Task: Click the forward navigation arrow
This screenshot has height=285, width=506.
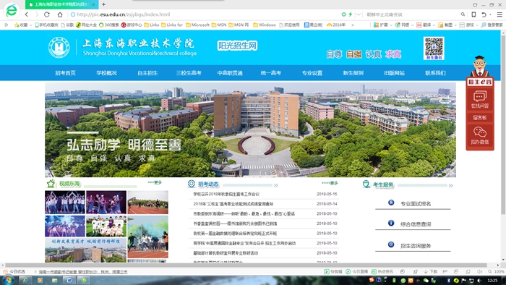Action: (36, 14)
